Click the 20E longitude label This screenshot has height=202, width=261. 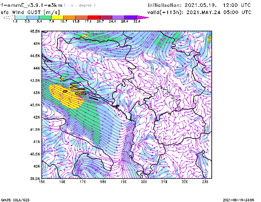[x=144, y=182]
